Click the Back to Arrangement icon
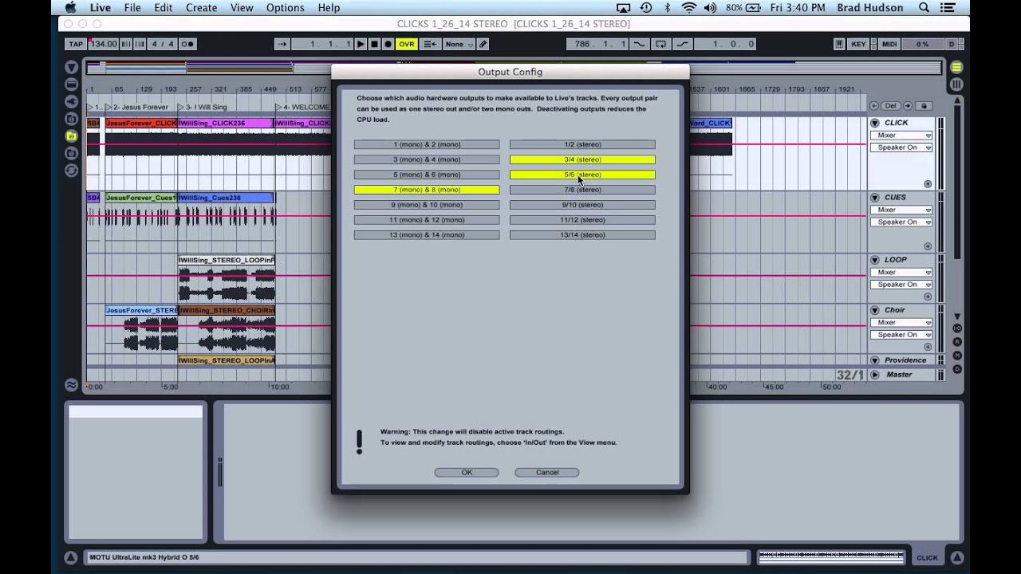Image resolution: width=1021 pixels, height=574 pixels. (x=430, y=44)
